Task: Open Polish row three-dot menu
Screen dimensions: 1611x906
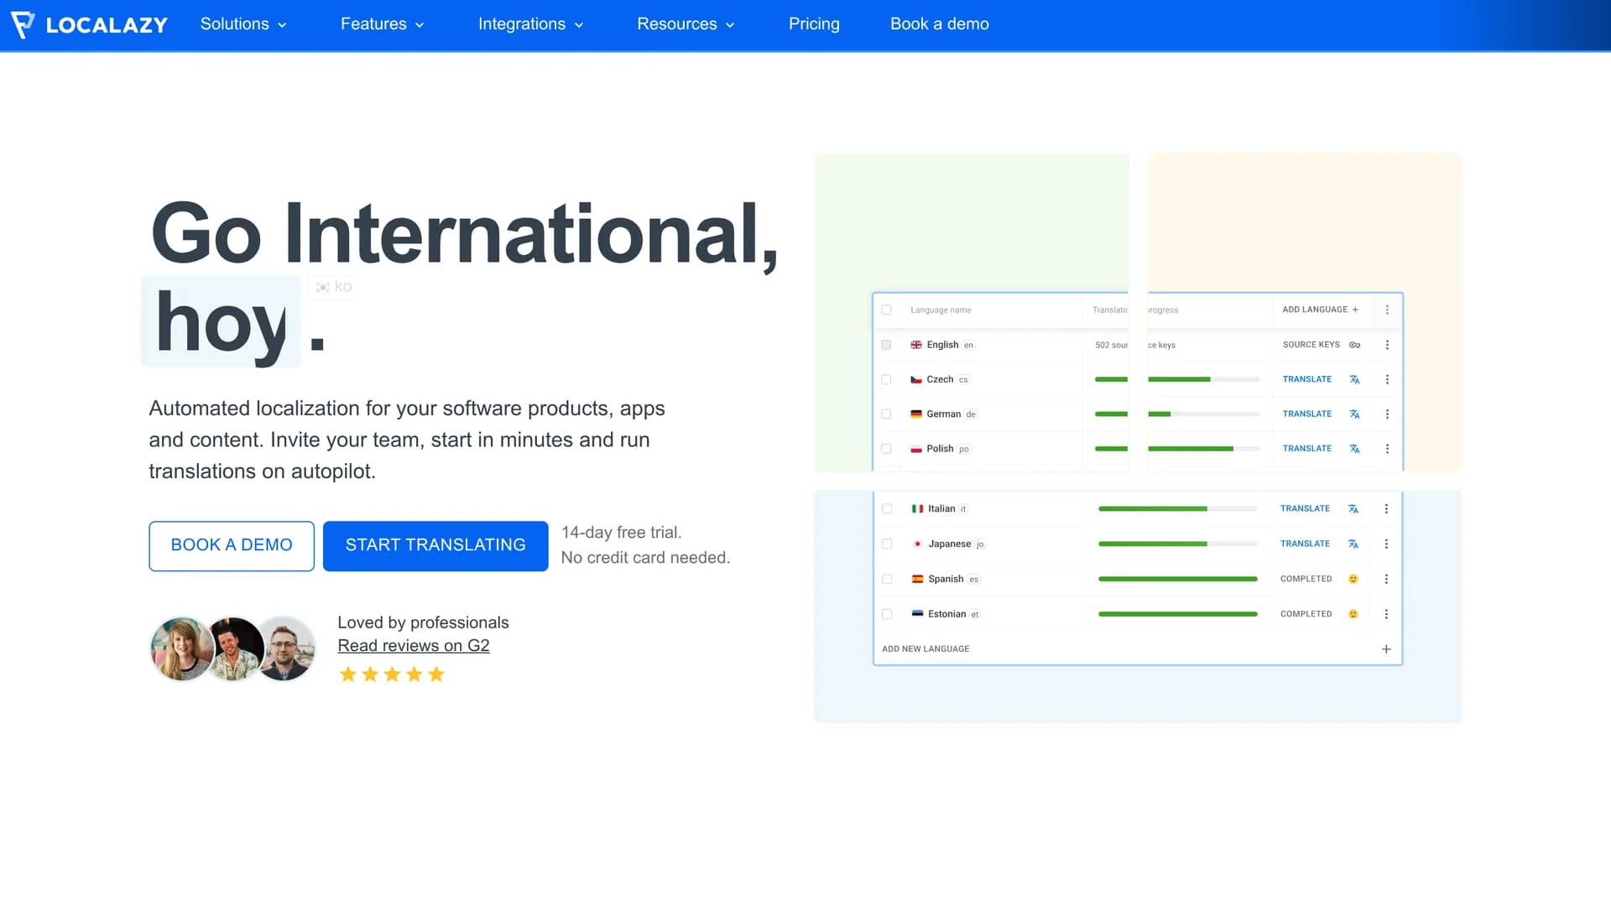Action: tap(1387, 449)
